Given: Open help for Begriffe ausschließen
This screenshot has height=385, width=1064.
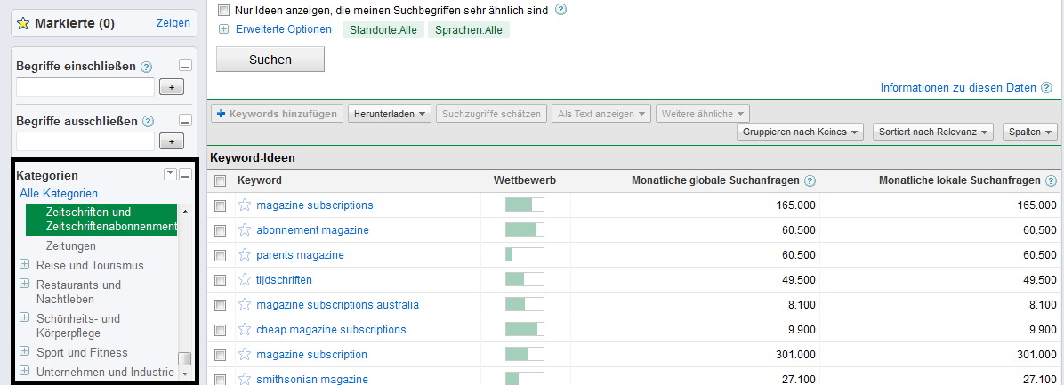Looking at the screenshot, I should pos(148,121).
